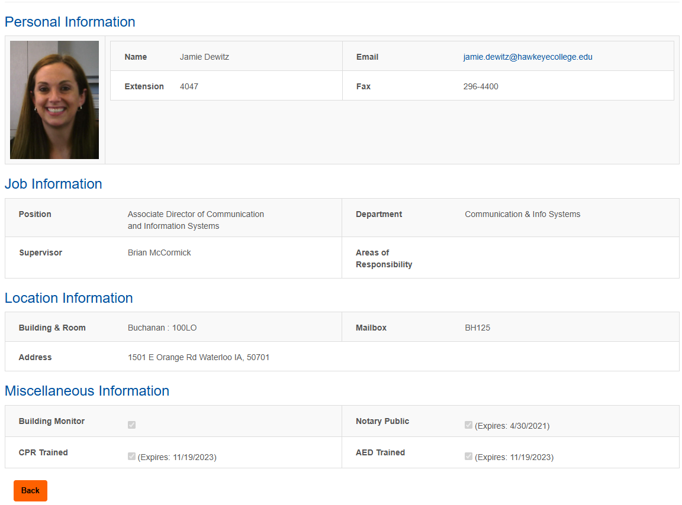The height and width of the screenshot is (505, 682).
Task: Click the Associate Director position text
Action: coord(196,220)
